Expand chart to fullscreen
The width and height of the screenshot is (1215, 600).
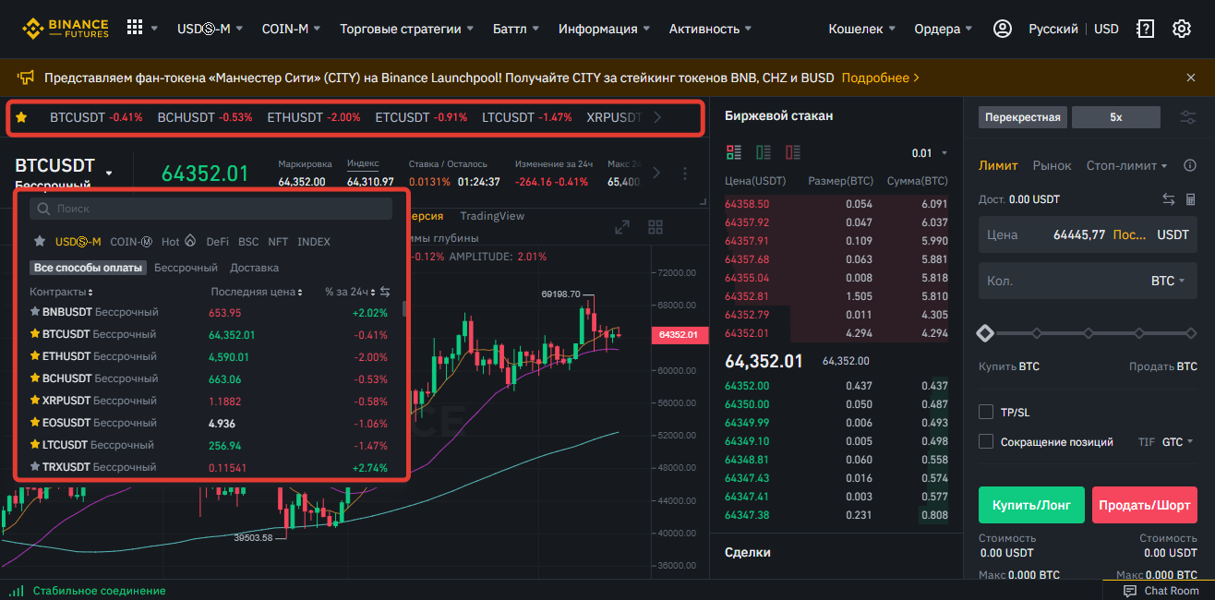pos(622,227)
